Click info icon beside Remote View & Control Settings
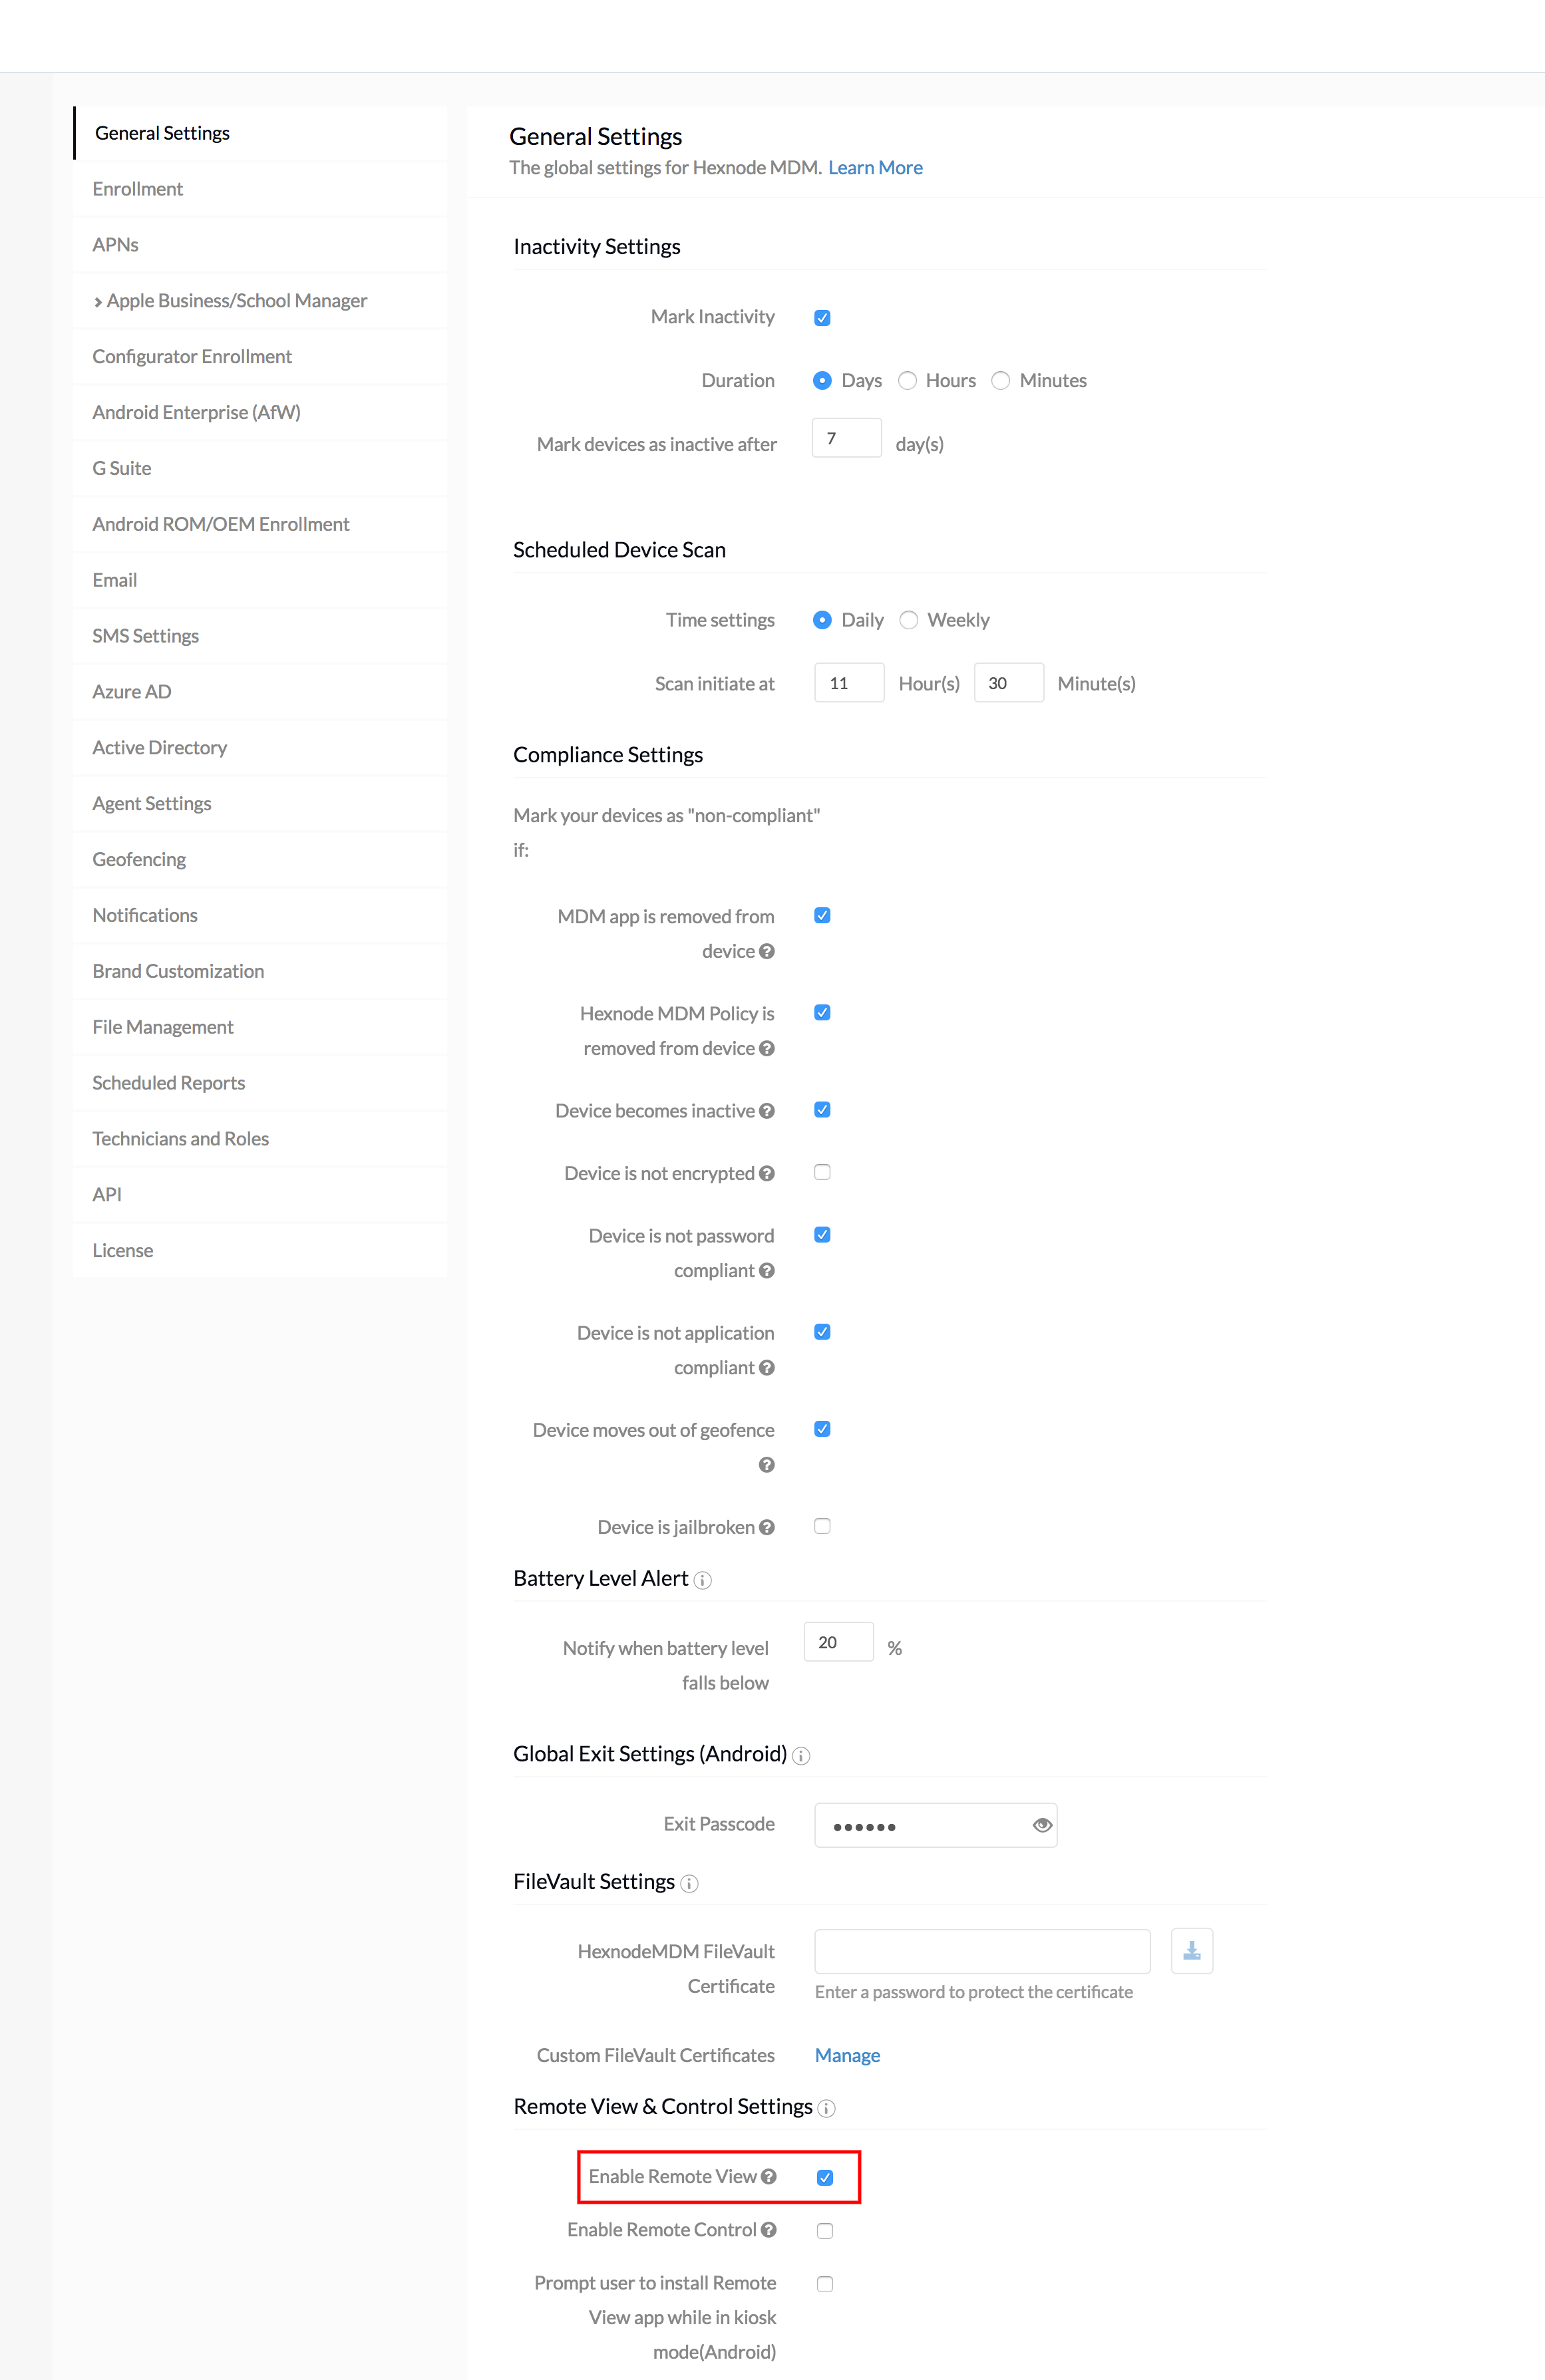1545x2380 pixels. [x=826, y=2109]
